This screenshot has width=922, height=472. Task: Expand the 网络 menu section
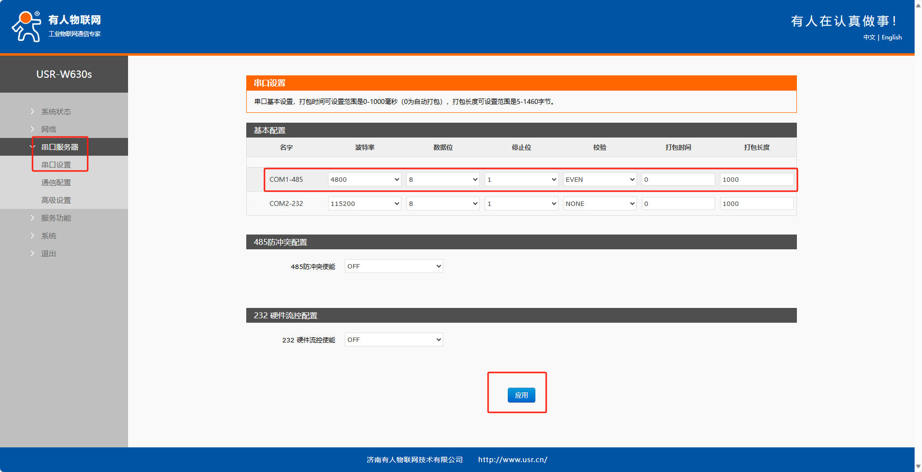coord(48,129)
